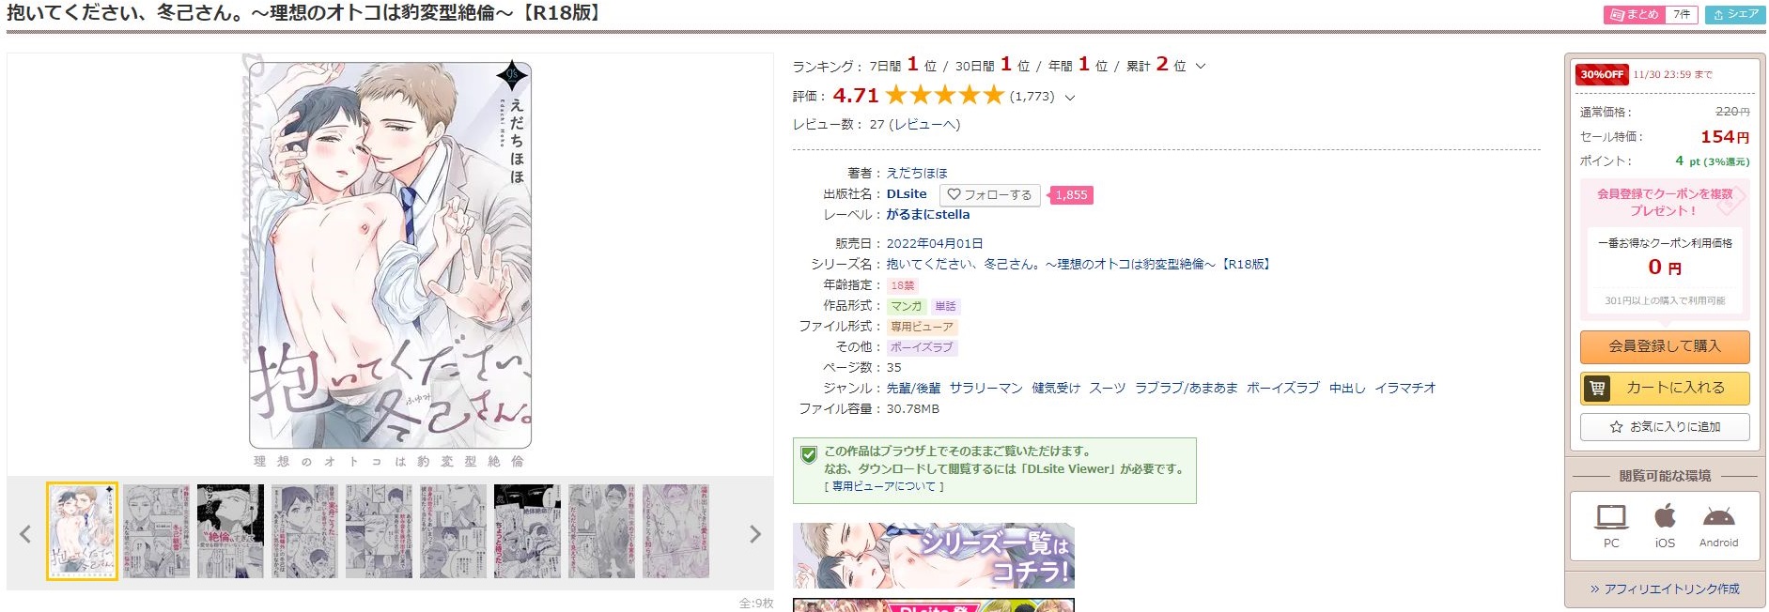Select the third preview page thumbnail
Image resolution: width=1769 pixels, height=612 pixels.
point(230,531)
